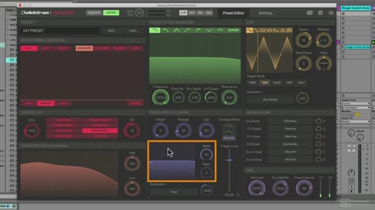Image resolution: width=375 pixels, height=210 pixels.
Task: Select the ENVELOPE waveform view tab
Action: coord(84,48)
